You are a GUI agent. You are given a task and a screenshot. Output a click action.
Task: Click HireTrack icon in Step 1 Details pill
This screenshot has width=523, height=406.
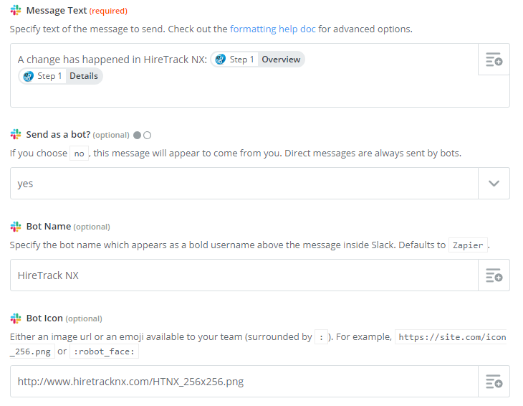coord(29,76)
